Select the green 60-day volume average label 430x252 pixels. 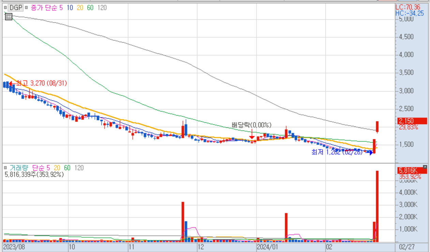67,168
